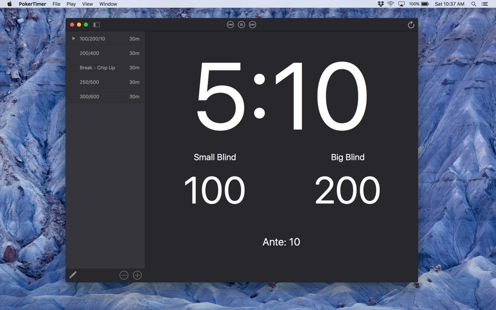Select the Break - Chip Up level
Image resolution: width=496 pixels, height=310 pixels.
coord(104,67)
